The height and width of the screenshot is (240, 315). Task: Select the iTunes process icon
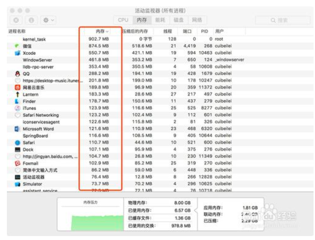(x=18, y=108)
